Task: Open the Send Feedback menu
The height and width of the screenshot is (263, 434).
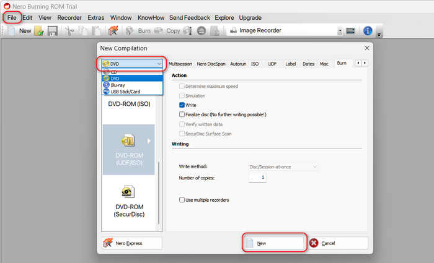Action: [190, 18]
